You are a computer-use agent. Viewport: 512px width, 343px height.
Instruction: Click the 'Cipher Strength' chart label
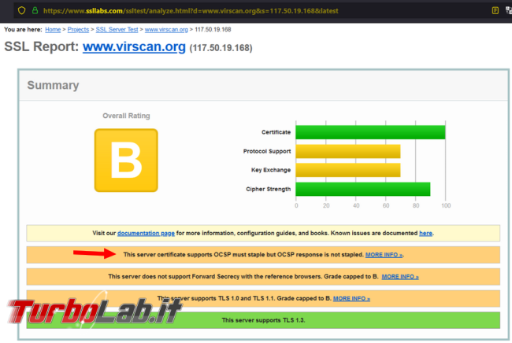(268, 189)
